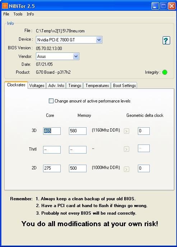
Task: Minimize the NiBiTor window
Action: pyautogui.click(x=155, y=6)
